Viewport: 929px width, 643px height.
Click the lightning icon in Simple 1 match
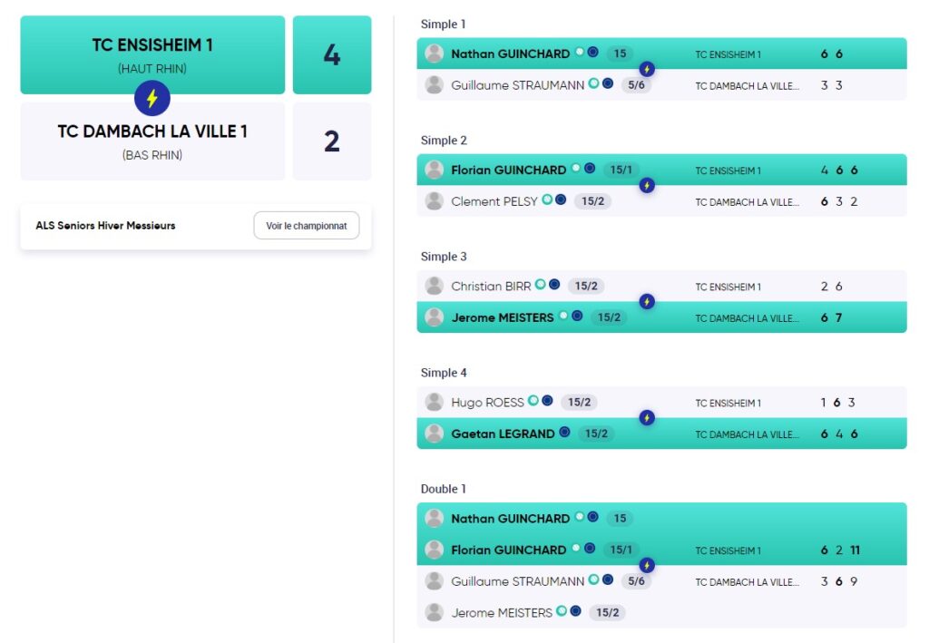[x=647, y=69]
